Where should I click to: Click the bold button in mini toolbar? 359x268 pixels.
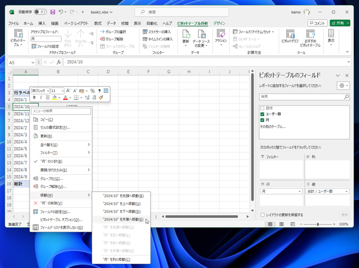pyautogui.click(x=34, y=98)
